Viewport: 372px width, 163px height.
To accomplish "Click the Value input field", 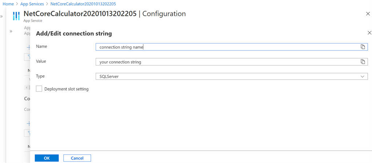I will [x=232, y=62].
